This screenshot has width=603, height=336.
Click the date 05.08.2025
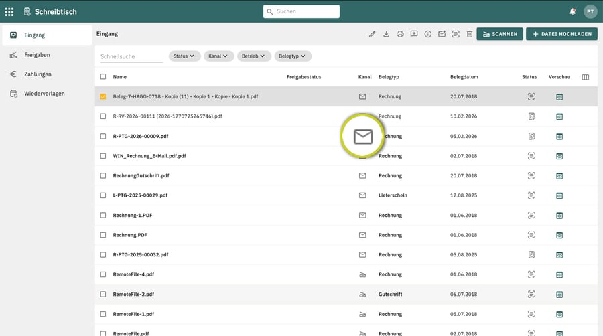[464, 254]
